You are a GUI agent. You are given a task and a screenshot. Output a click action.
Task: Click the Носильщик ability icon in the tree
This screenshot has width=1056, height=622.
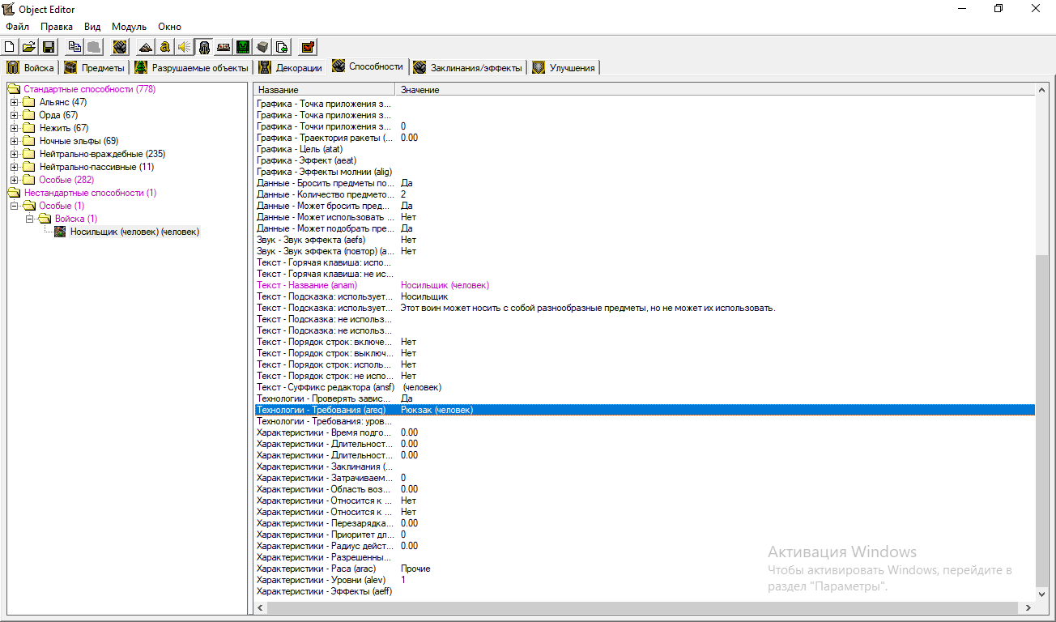60,232
